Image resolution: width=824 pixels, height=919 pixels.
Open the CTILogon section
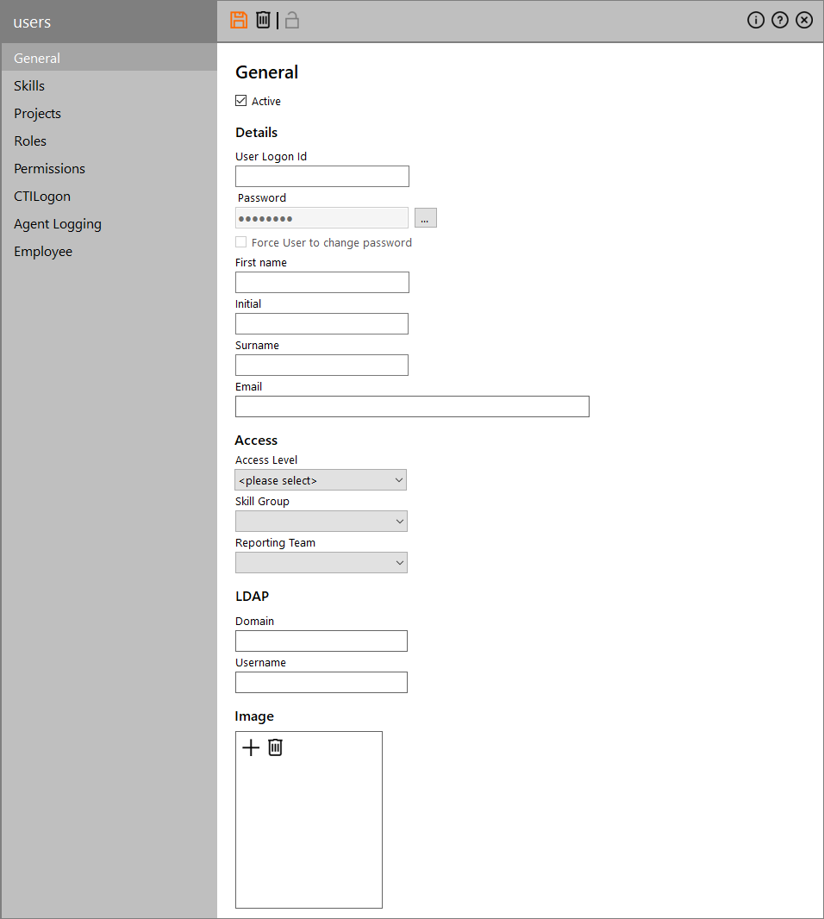(109, 197)
